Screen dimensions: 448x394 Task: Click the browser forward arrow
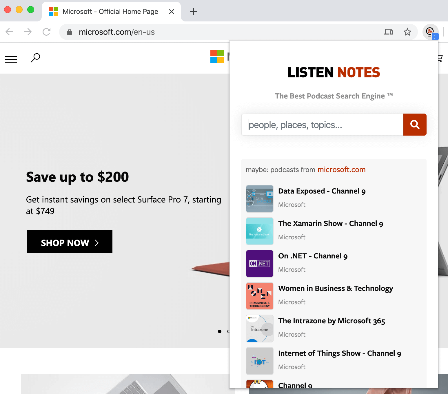click(28, 32)
